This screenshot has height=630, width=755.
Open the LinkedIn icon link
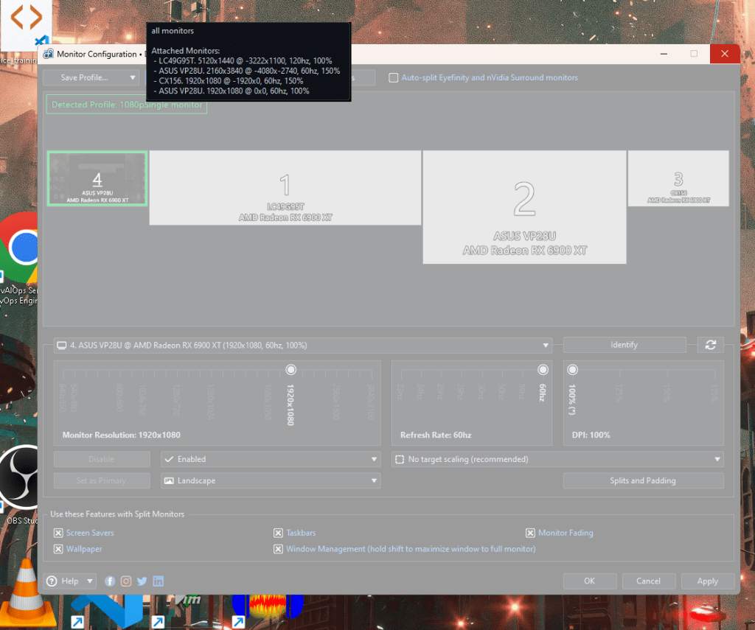coord(159,581)
